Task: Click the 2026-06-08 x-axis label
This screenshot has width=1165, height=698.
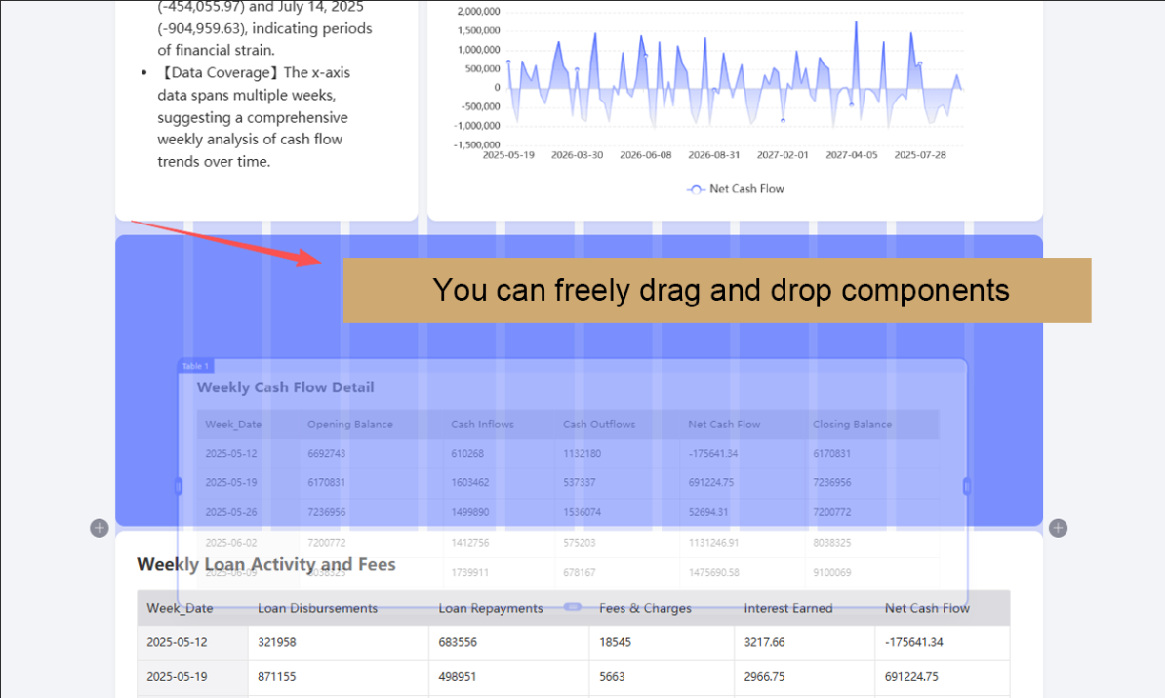Action: pyautogui.click(x=645, y=154)
